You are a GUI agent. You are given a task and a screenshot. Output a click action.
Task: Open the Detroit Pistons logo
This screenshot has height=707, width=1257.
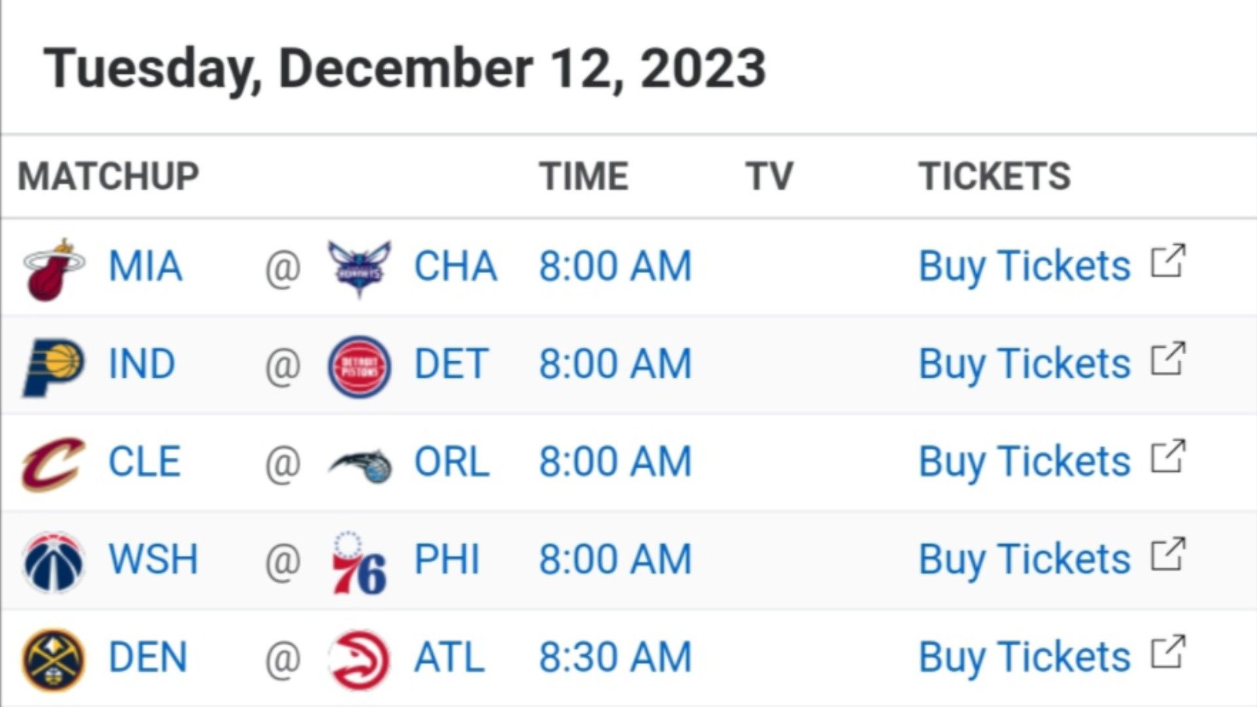coord(359,366)
